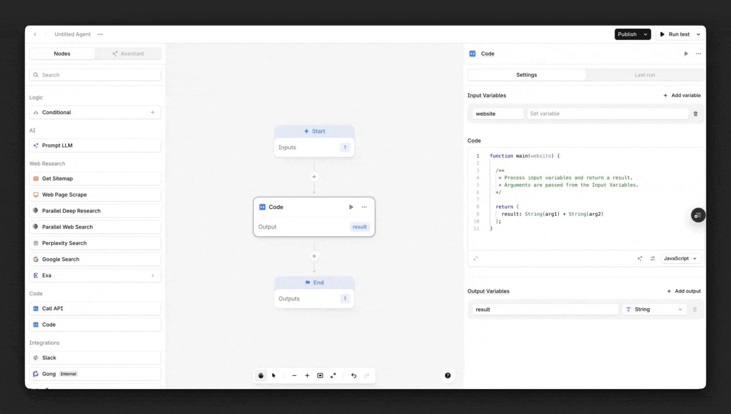
Task: Undo the last canvas action
Action: point(354,376)
